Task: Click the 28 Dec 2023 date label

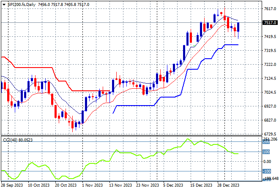Action: point(229,185)
